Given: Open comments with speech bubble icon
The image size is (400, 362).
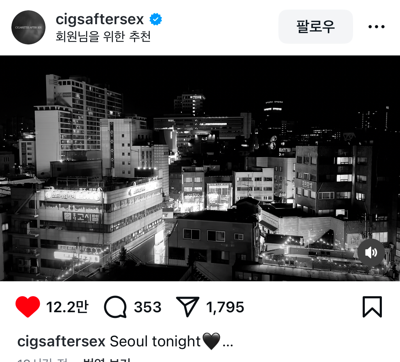Looking at the screenshot, I should coord(115,307).
